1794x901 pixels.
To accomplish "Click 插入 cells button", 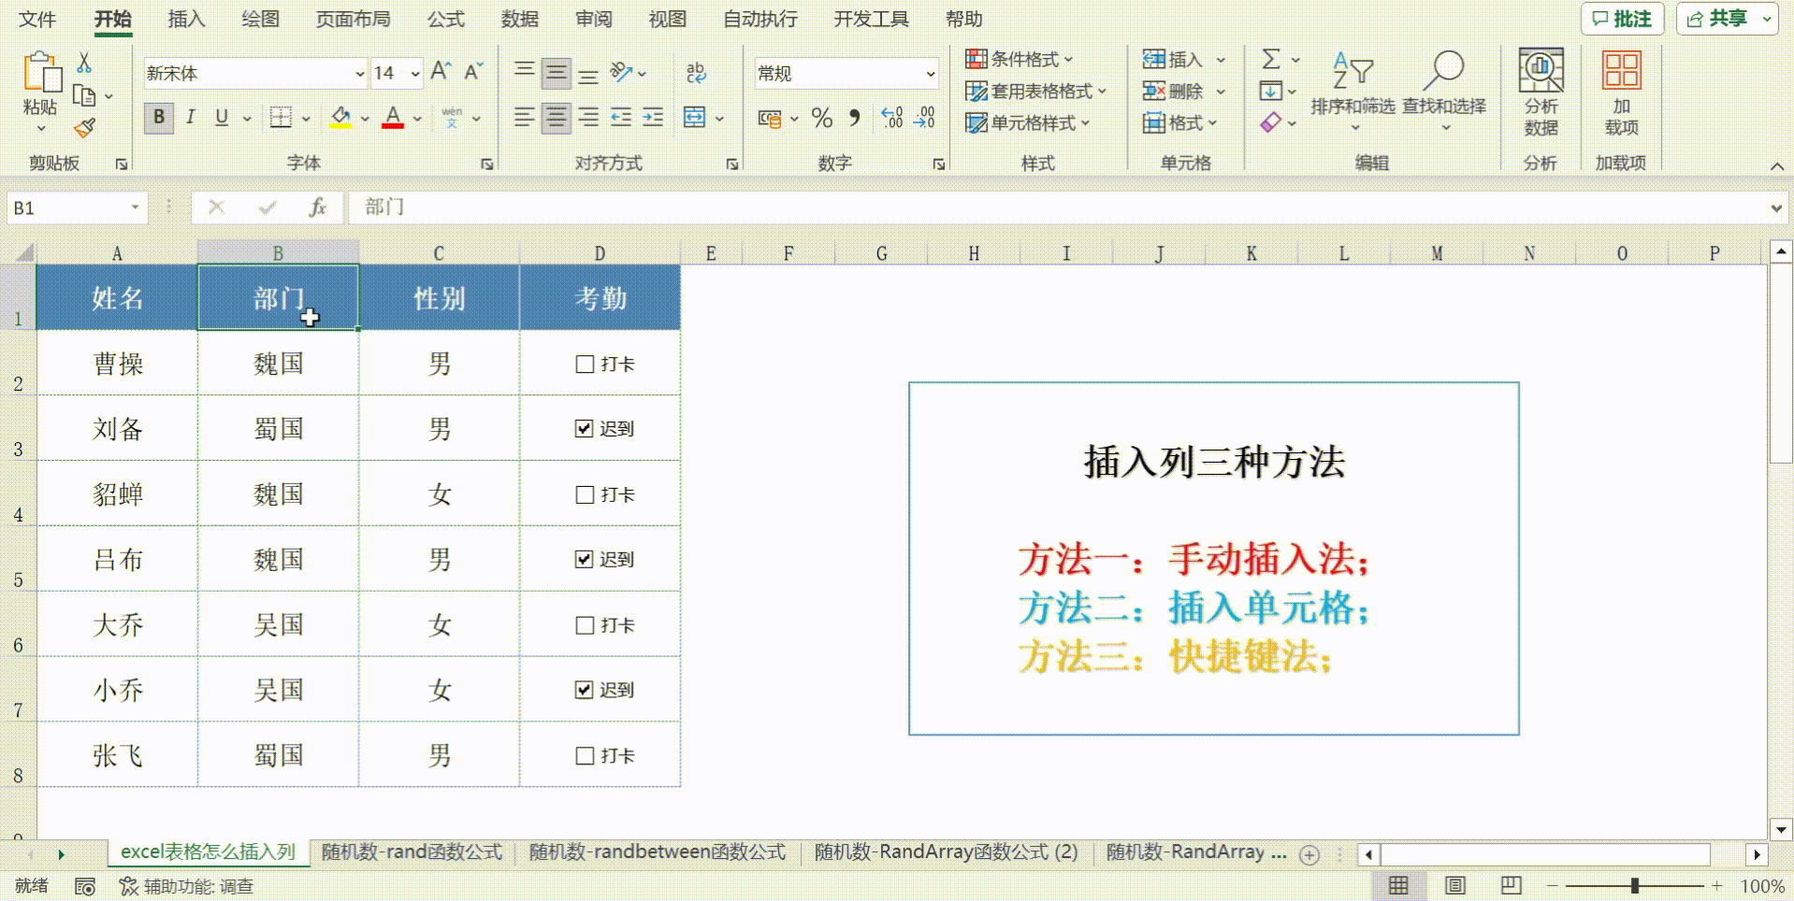I will pos(1173,60).
